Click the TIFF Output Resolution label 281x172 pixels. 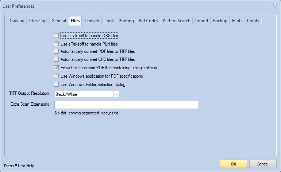30,93
